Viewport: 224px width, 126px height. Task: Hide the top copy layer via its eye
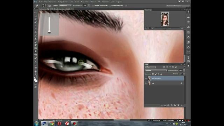146,78
